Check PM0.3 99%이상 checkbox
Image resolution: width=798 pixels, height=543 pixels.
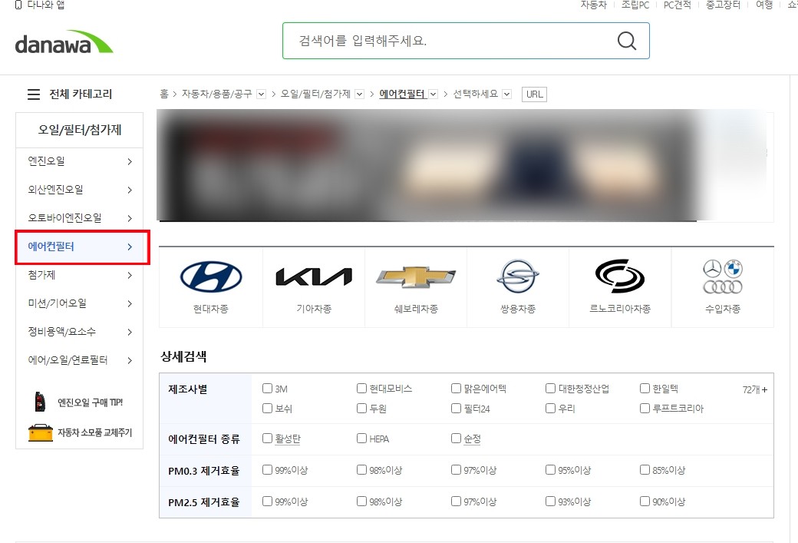(267, 469)
